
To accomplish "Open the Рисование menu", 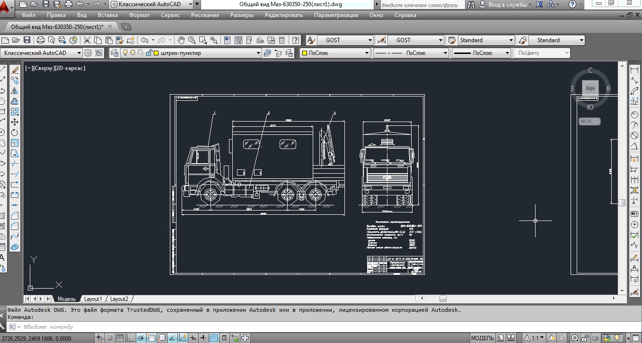I will tap(205, 15).
